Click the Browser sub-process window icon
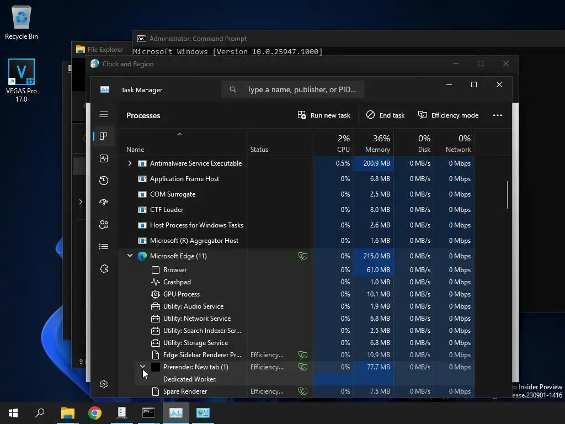Image resolution: width=565 pixels, height=424 pixels. click(155, 269)
